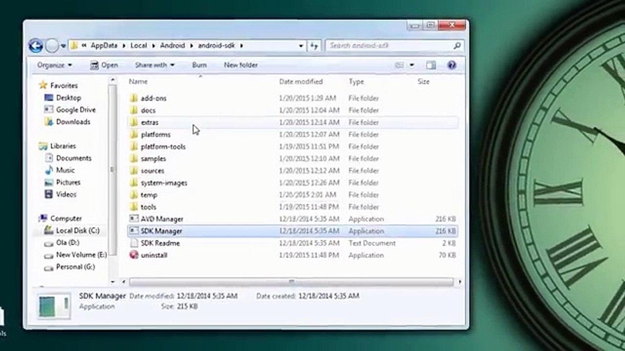Navigate to AppData in the address path

point(104,45)
